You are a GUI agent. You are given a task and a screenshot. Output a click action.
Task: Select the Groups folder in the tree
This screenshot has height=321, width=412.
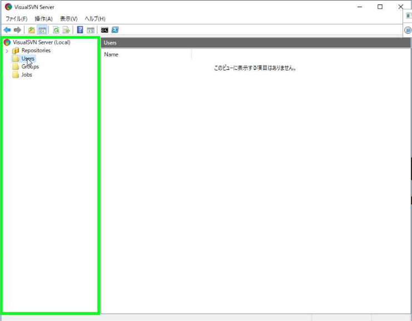(30, 67)
